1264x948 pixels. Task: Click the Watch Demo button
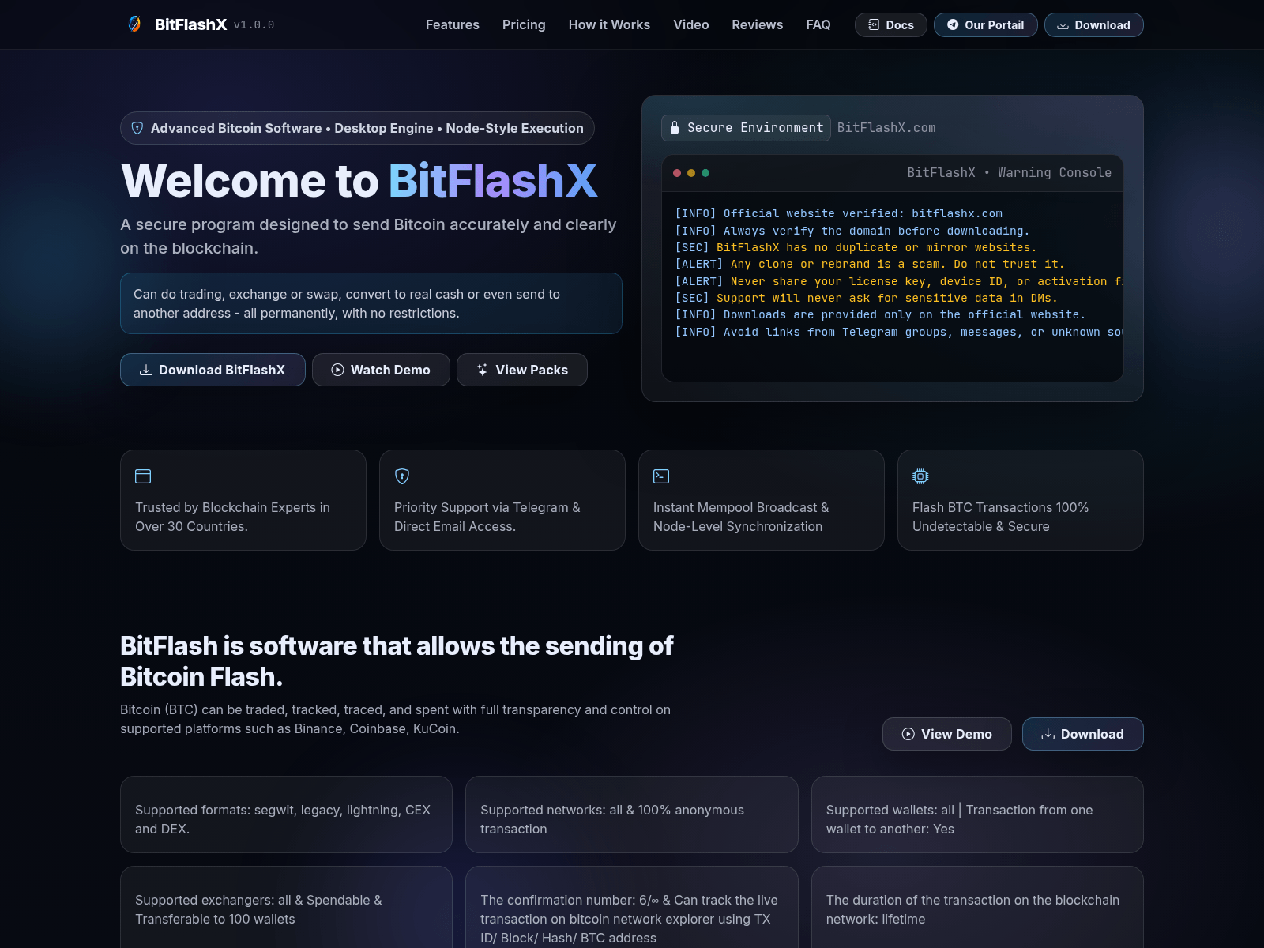(x=381, y=370)
